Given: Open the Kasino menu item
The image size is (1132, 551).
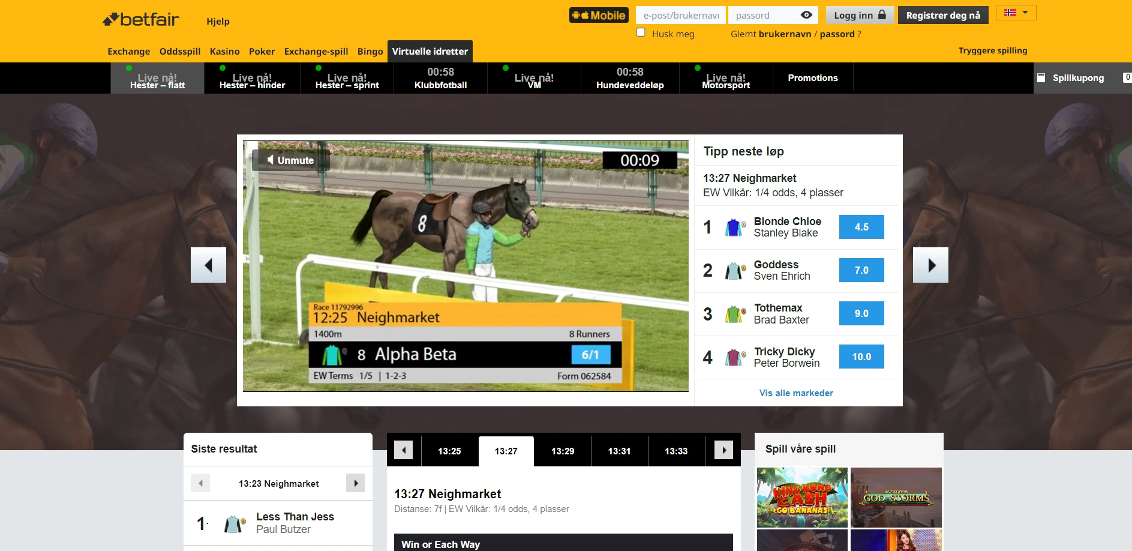Looking at the screenshot, I should (225, 51).
